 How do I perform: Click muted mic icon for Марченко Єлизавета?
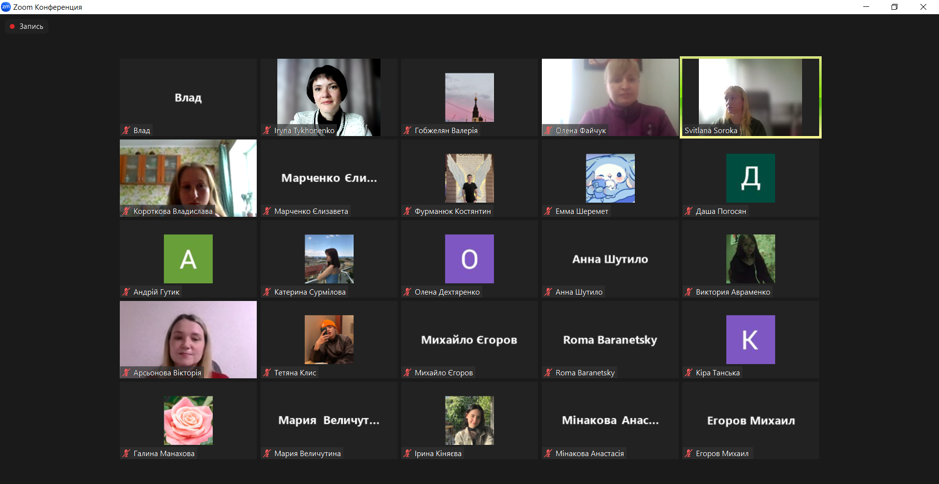[x=267, y=211]
